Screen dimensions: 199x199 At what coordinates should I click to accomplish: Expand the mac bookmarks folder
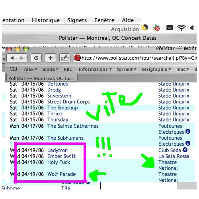tap(183, 69)
